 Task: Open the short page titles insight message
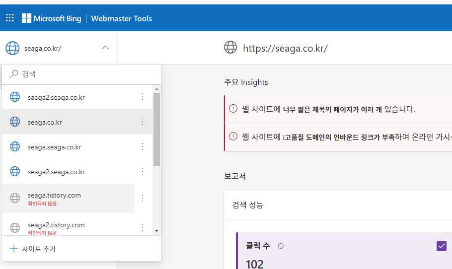point(328,110)
